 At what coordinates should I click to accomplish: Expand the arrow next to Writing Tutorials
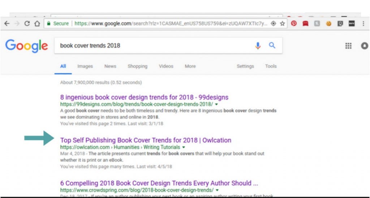pyautogui.click(x=184, y=147)
